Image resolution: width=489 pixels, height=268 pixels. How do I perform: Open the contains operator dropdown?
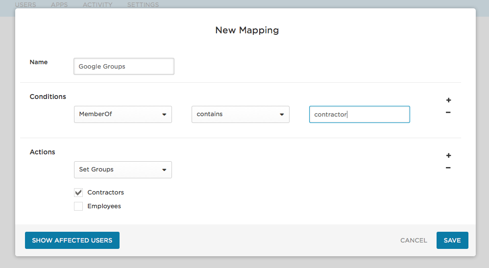241,114
